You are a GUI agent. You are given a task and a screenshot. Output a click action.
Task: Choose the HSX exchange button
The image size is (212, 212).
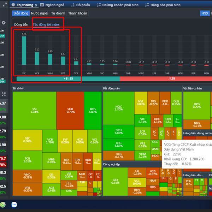pos(205,13)
